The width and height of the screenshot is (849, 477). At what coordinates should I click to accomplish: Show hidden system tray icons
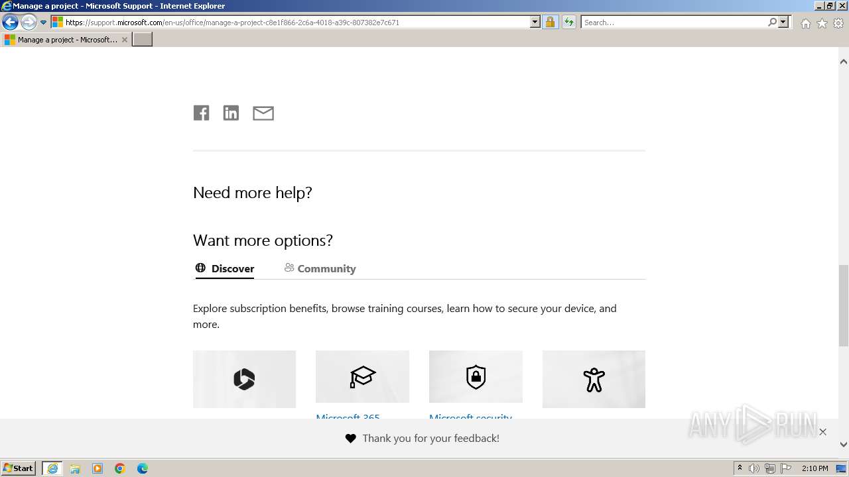pos(740,468)
